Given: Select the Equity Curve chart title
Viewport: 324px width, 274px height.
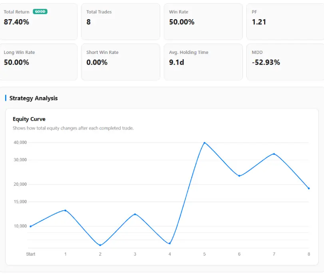Looking at the screenshot, I should (29, 119).
